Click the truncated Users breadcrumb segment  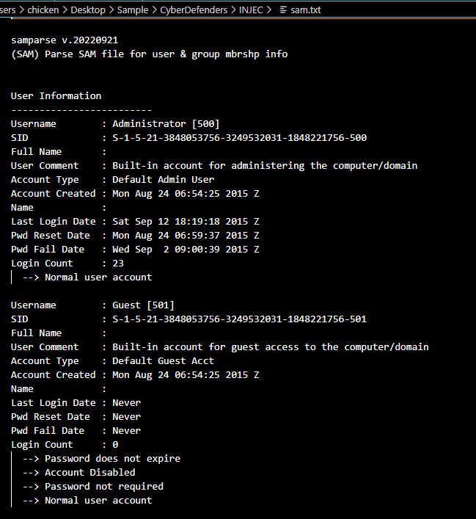(9, 10)
